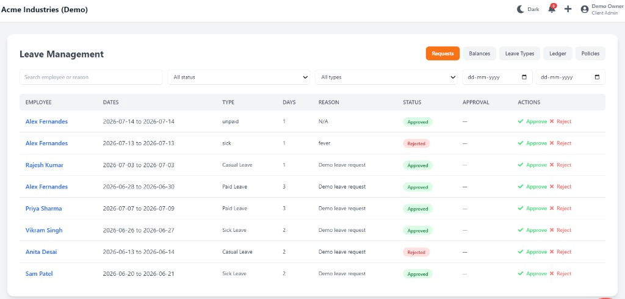Click the EMPLOYEE column header

click(x=38, y=103)
